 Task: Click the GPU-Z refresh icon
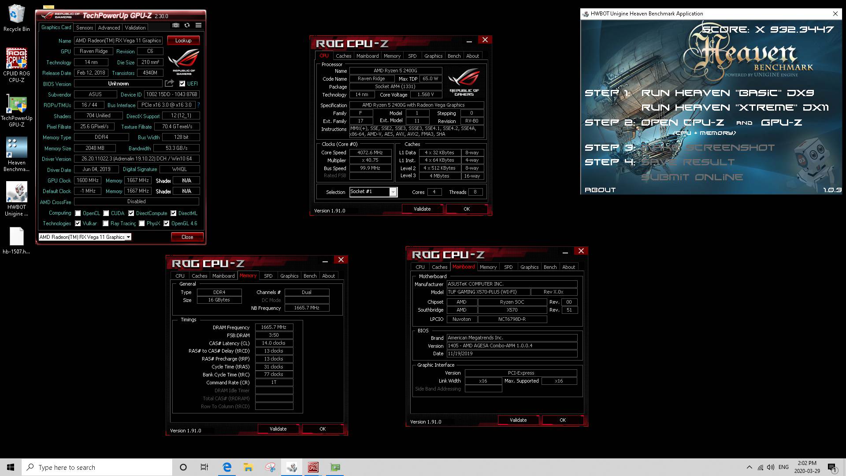point(187,26)
